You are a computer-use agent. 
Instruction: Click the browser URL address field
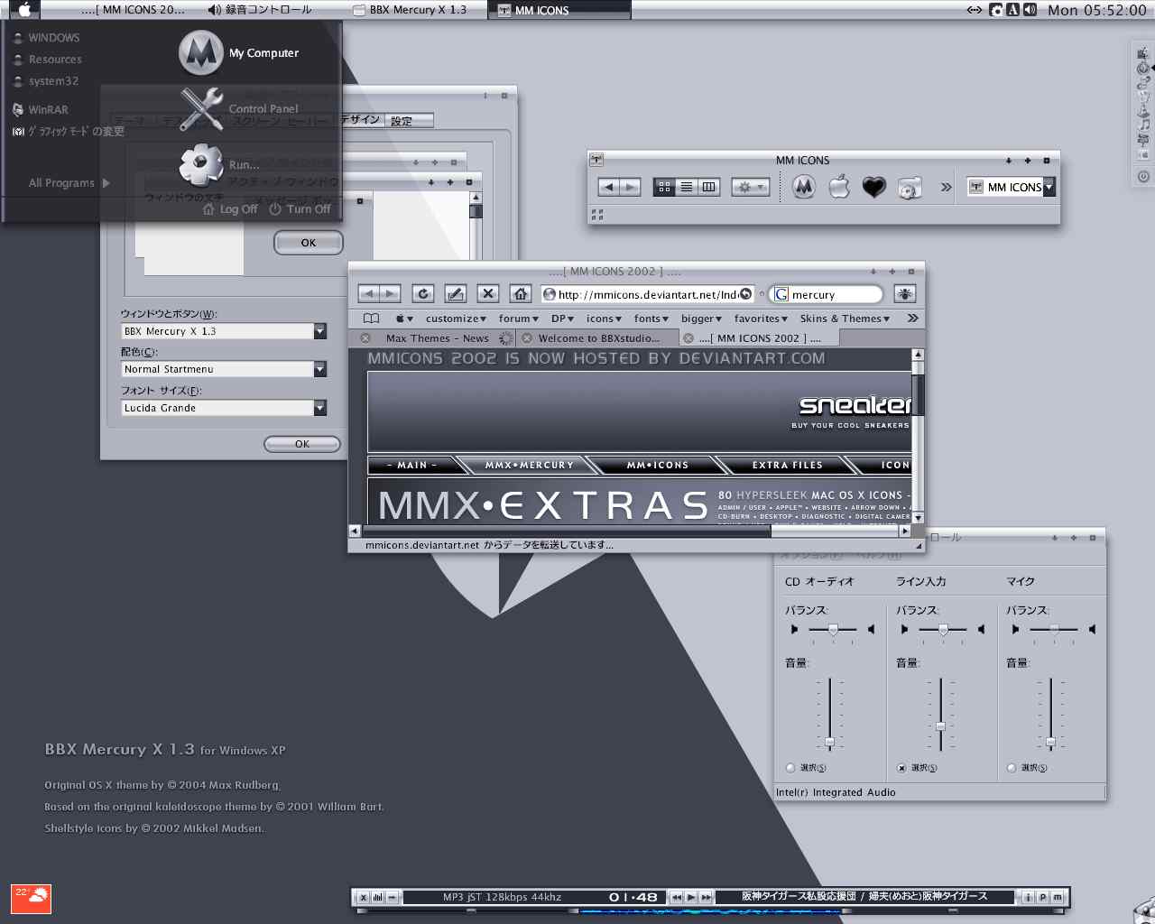click(x=647, y=294)
